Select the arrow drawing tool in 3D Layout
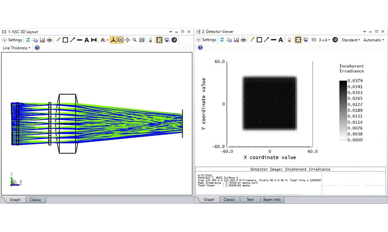The width and height of the screenshot is (388, 232). click(x=72, y=40)
